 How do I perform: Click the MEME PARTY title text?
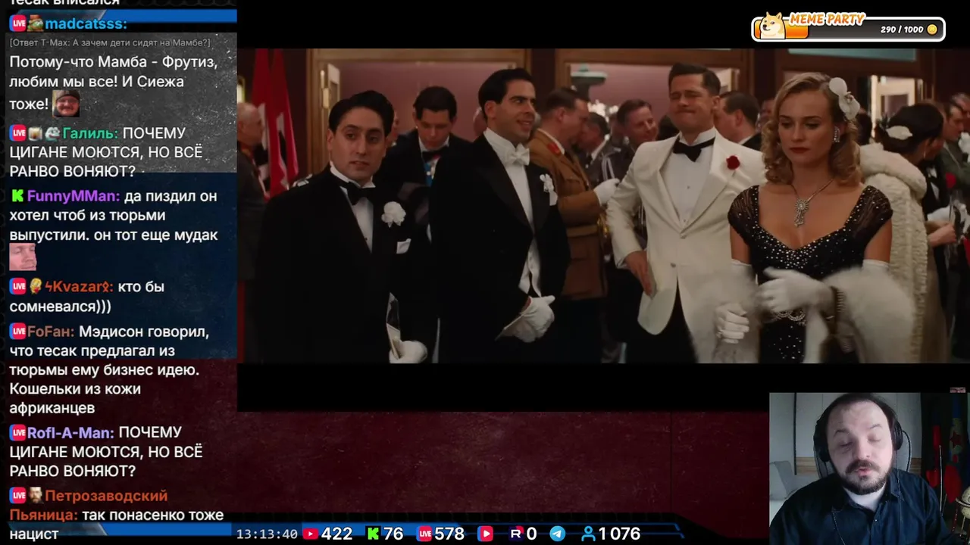827,19
